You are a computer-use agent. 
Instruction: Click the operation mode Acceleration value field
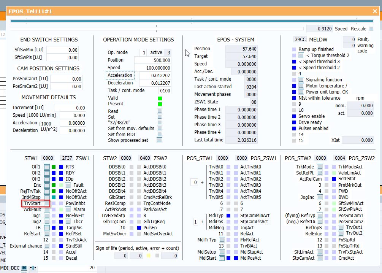pyautogui.click(x=155, y=75)
